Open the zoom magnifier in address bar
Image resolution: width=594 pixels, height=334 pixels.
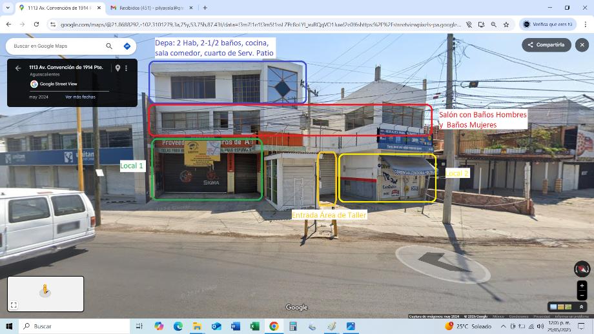494,25
